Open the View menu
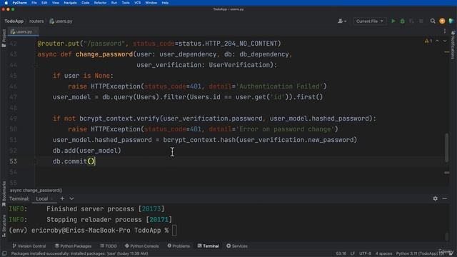Image resolution: width=457 pixels, height=257 pixels. [x=56, y=3]
